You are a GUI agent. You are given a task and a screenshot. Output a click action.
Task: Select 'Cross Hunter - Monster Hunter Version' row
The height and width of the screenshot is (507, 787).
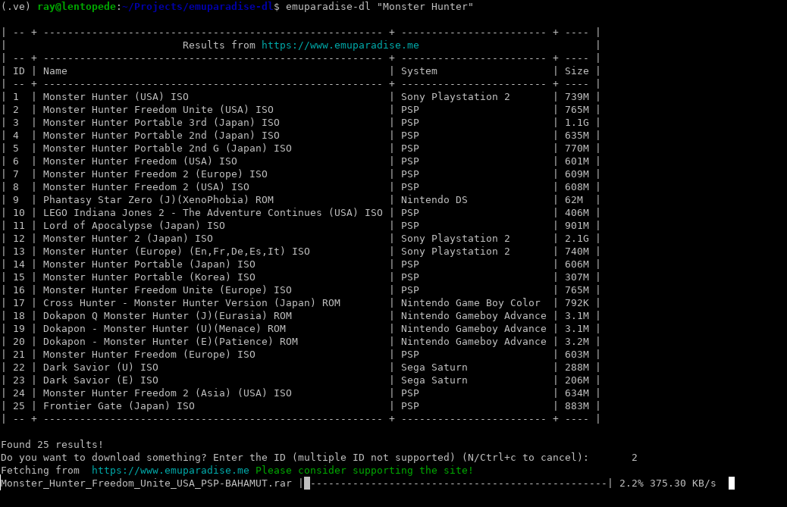point(192,303)
